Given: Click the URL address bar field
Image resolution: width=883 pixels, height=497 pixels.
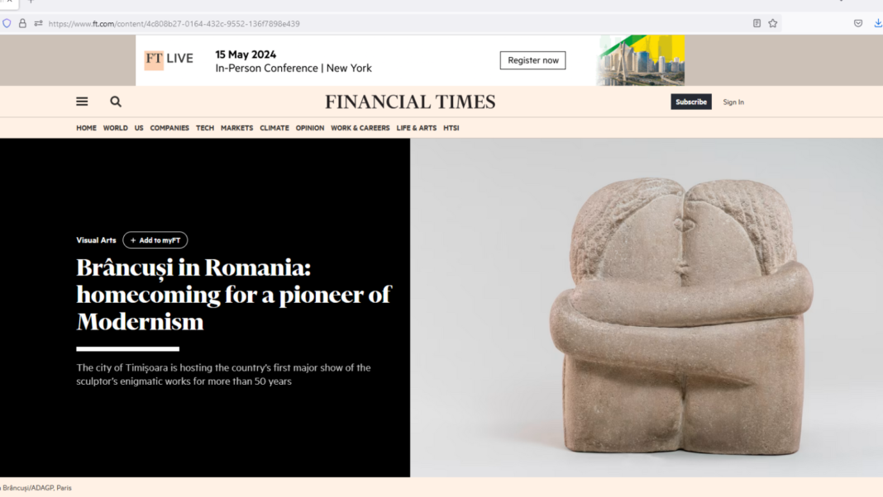Looking at the screenshot, I should [x=397, y=23].
